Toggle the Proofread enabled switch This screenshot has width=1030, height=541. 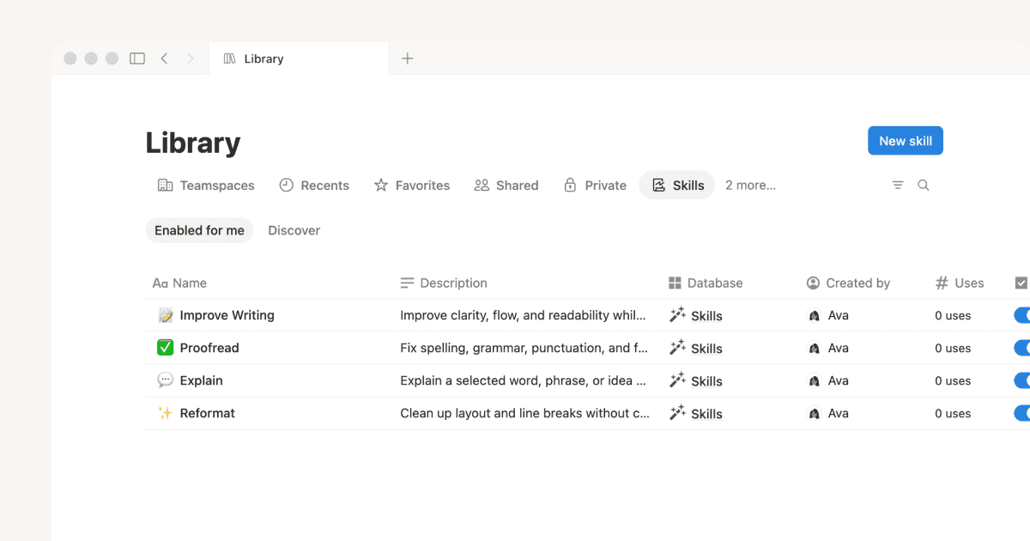[x=1022, y=348]
